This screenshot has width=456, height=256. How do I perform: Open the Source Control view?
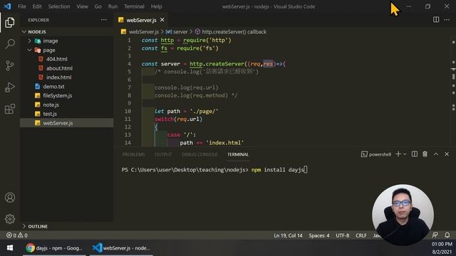click(x=9, y=65)
